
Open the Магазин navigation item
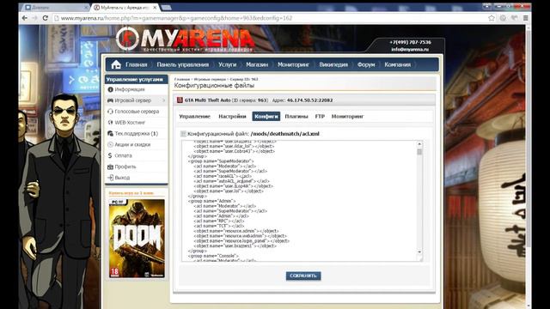pos(257,64)
